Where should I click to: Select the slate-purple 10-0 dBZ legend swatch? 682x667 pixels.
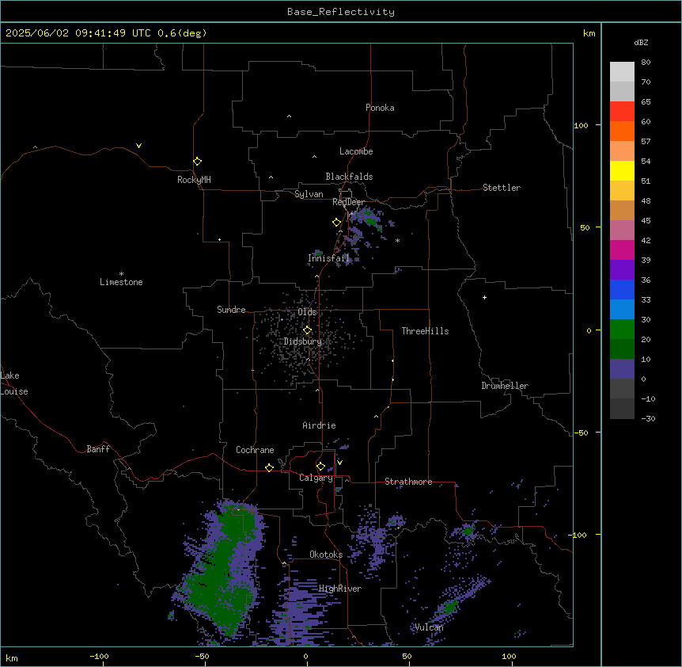coord(622,369)
